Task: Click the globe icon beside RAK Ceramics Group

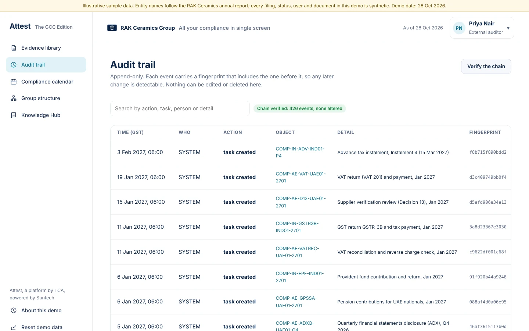Action: click(112, 28)
